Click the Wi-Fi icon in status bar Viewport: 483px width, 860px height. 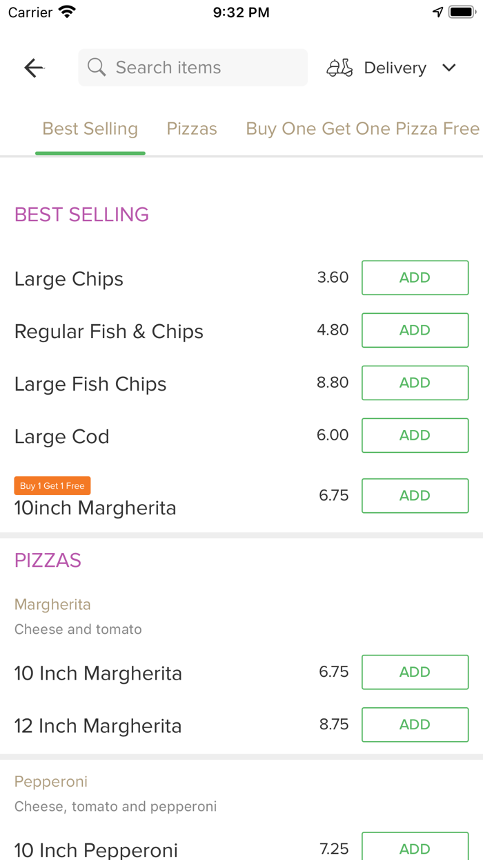coord(66,12)
